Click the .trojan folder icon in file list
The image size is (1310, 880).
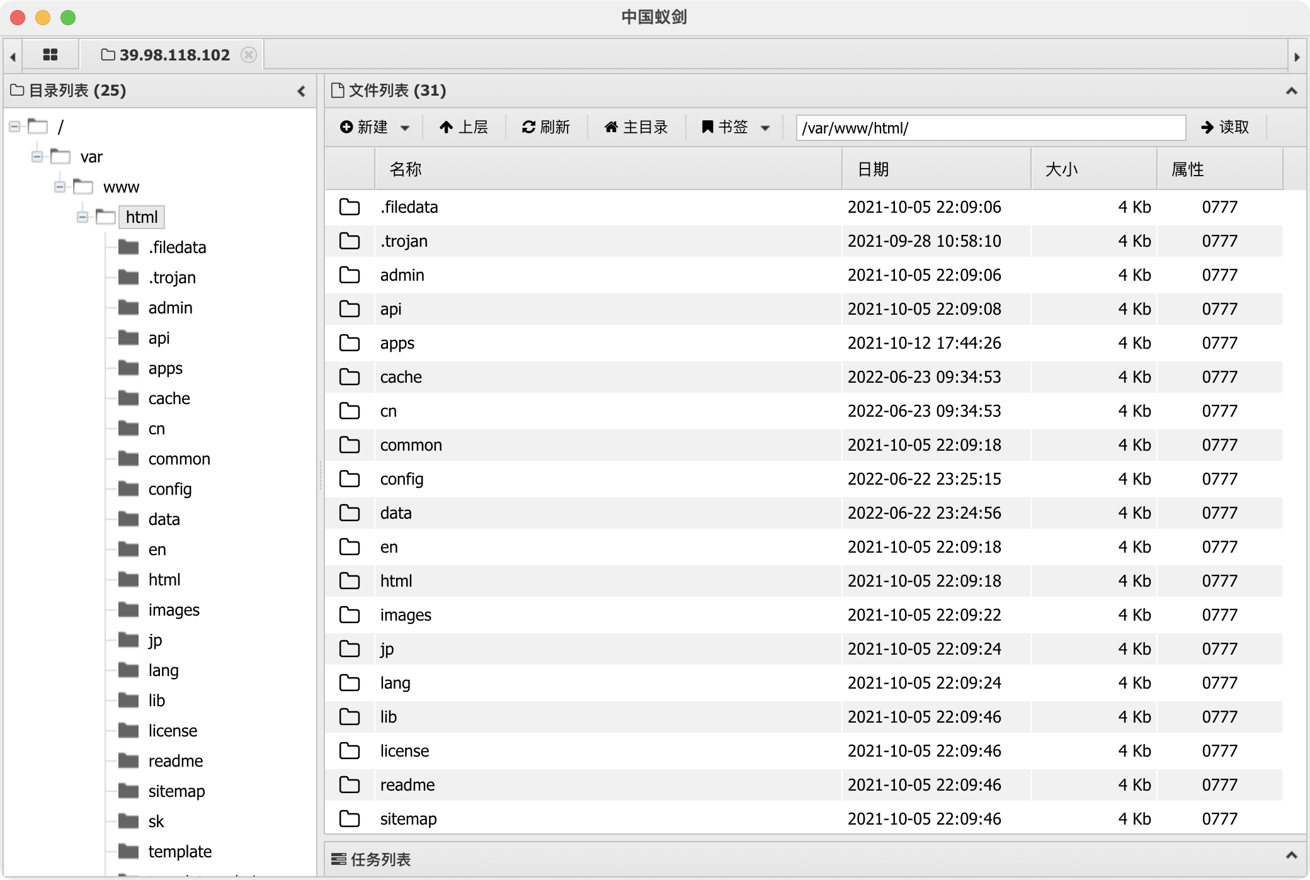pos(350,241)
